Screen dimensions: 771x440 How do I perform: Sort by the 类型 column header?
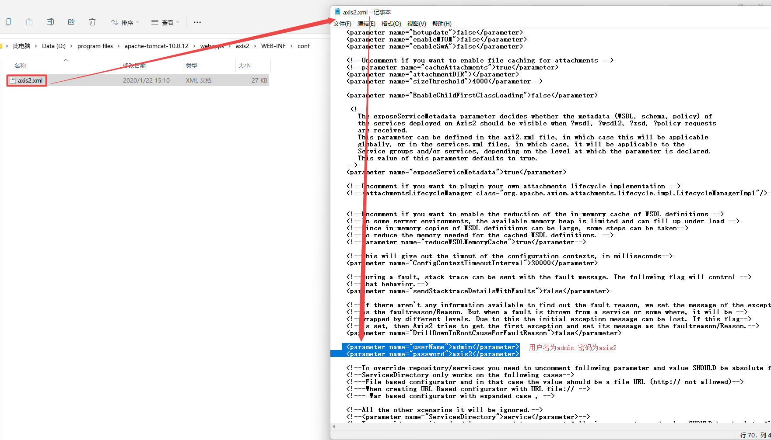tap(192, 66)
